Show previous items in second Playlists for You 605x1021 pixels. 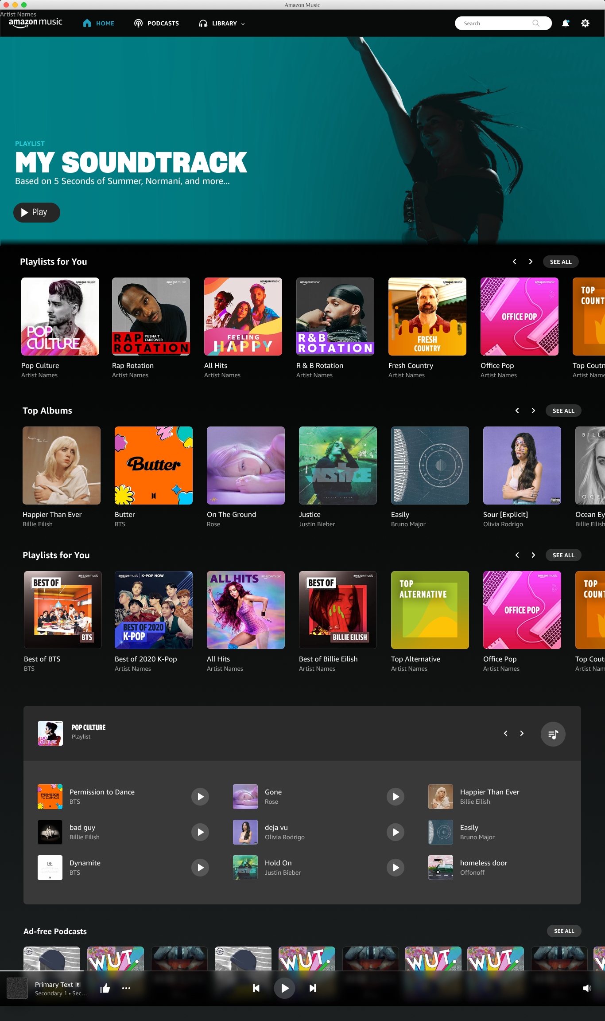[x=517, y=555]
